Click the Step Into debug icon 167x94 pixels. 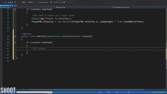click(x=55, y=2)
